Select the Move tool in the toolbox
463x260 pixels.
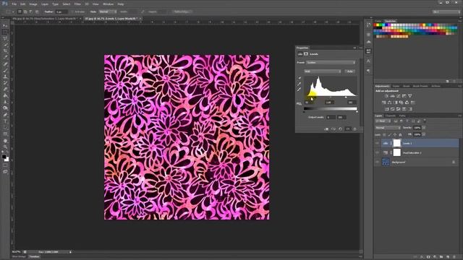click(x=5, y=26)
